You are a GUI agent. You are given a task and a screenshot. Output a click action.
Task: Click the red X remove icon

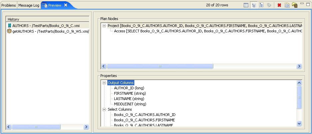[x=279, y=5]
